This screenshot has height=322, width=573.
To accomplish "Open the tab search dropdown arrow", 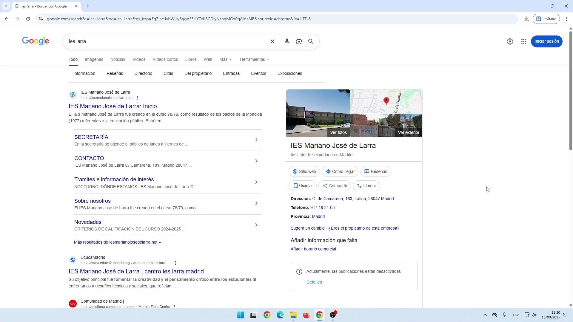I will (6, 6).
